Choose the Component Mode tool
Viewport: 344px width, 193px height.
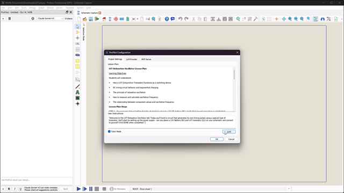[x=77, y=32]
